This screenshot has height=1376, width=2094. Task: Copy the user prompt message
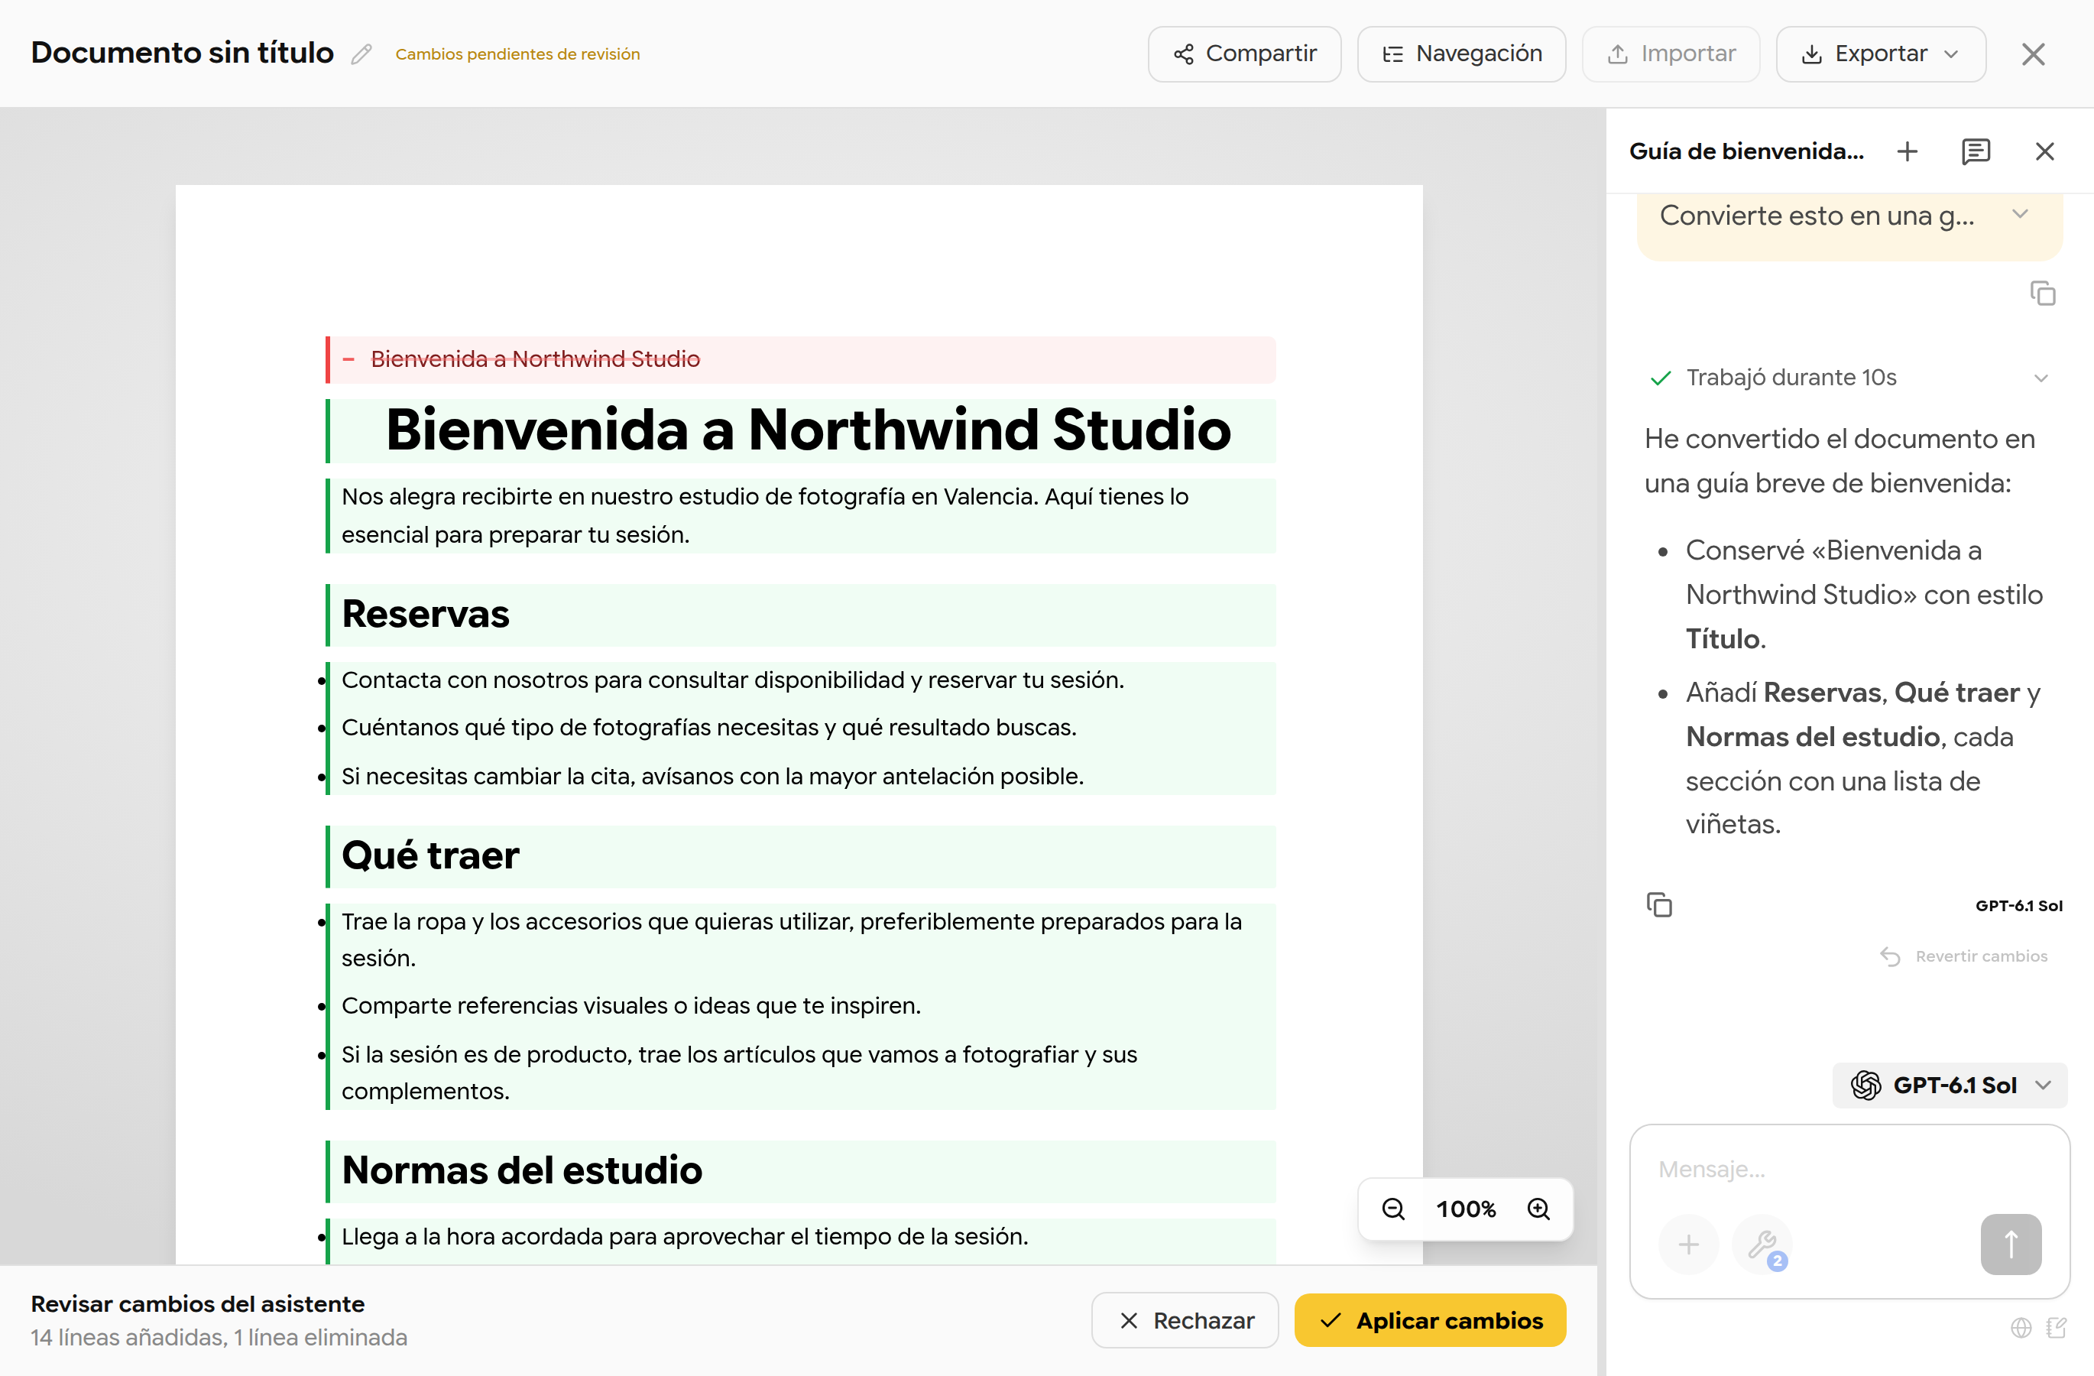(x=2043, y=293)
